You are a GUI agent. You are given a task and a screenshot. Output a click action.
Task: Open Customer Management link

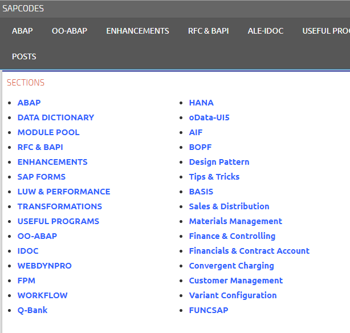click(x=236, y=281)
